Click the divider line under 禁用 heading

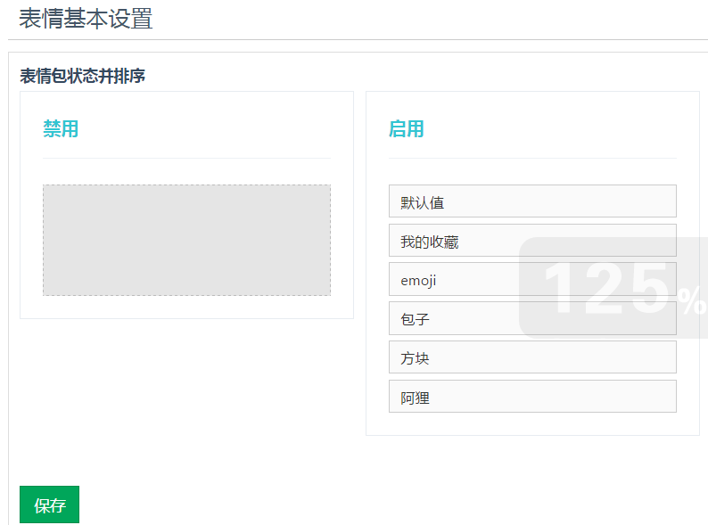point(186,158)
